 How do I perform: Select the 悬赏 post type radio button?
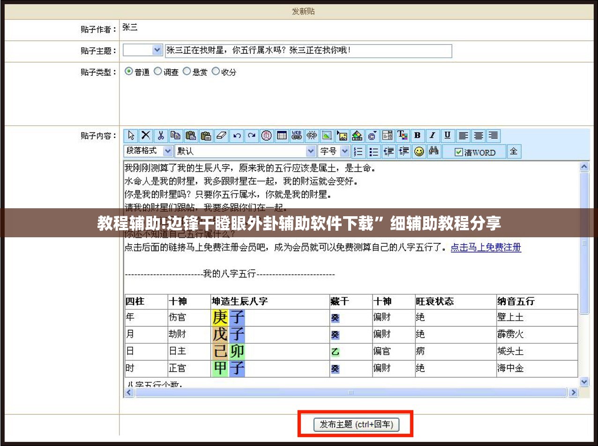coord(187,71)
